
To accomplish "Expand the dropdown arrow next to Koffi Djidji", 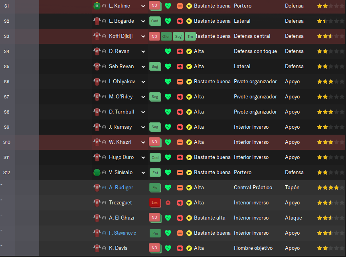I will [143, 36].
